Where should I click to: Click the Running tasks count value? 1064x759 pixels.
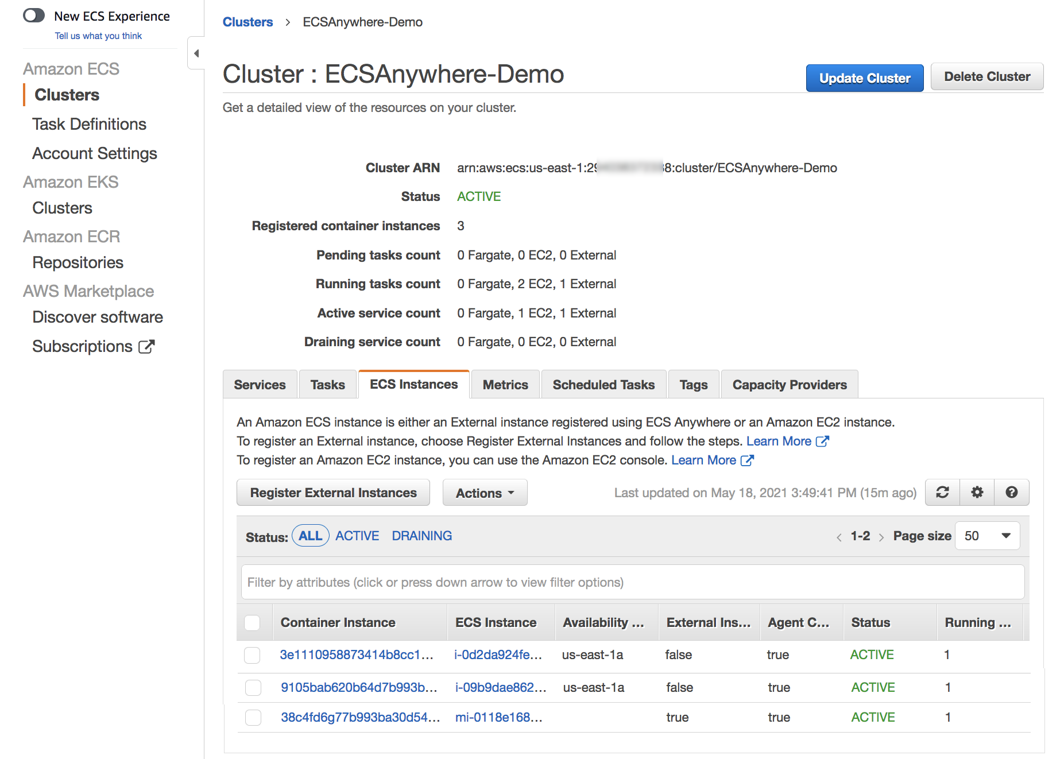click(x=536, y=284)
